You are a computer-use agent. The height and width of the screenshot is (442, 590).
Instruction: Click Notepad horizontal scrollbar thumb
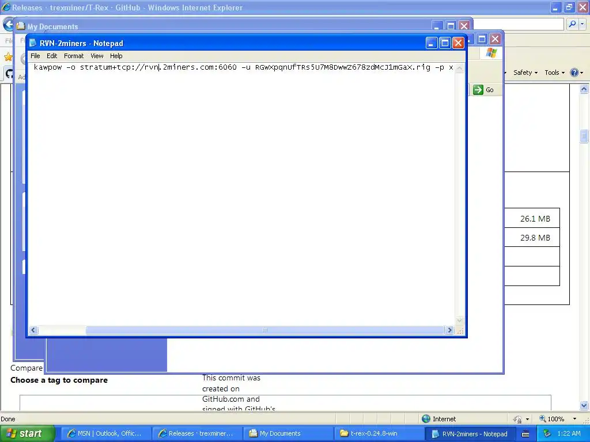coord(264,330)
